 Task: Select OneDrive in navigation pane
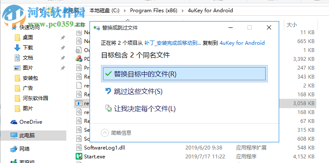[31, 122]
